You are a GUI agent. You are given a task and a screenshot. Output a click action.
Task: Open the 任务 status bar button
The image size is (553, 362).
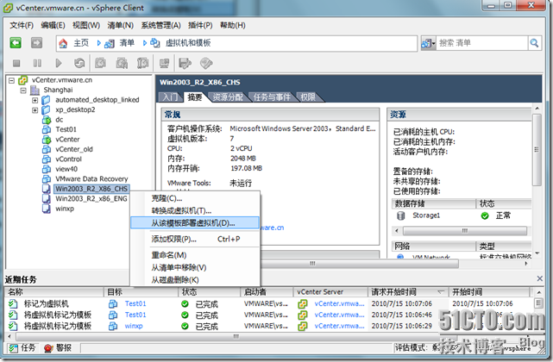(x=22, y=348)
